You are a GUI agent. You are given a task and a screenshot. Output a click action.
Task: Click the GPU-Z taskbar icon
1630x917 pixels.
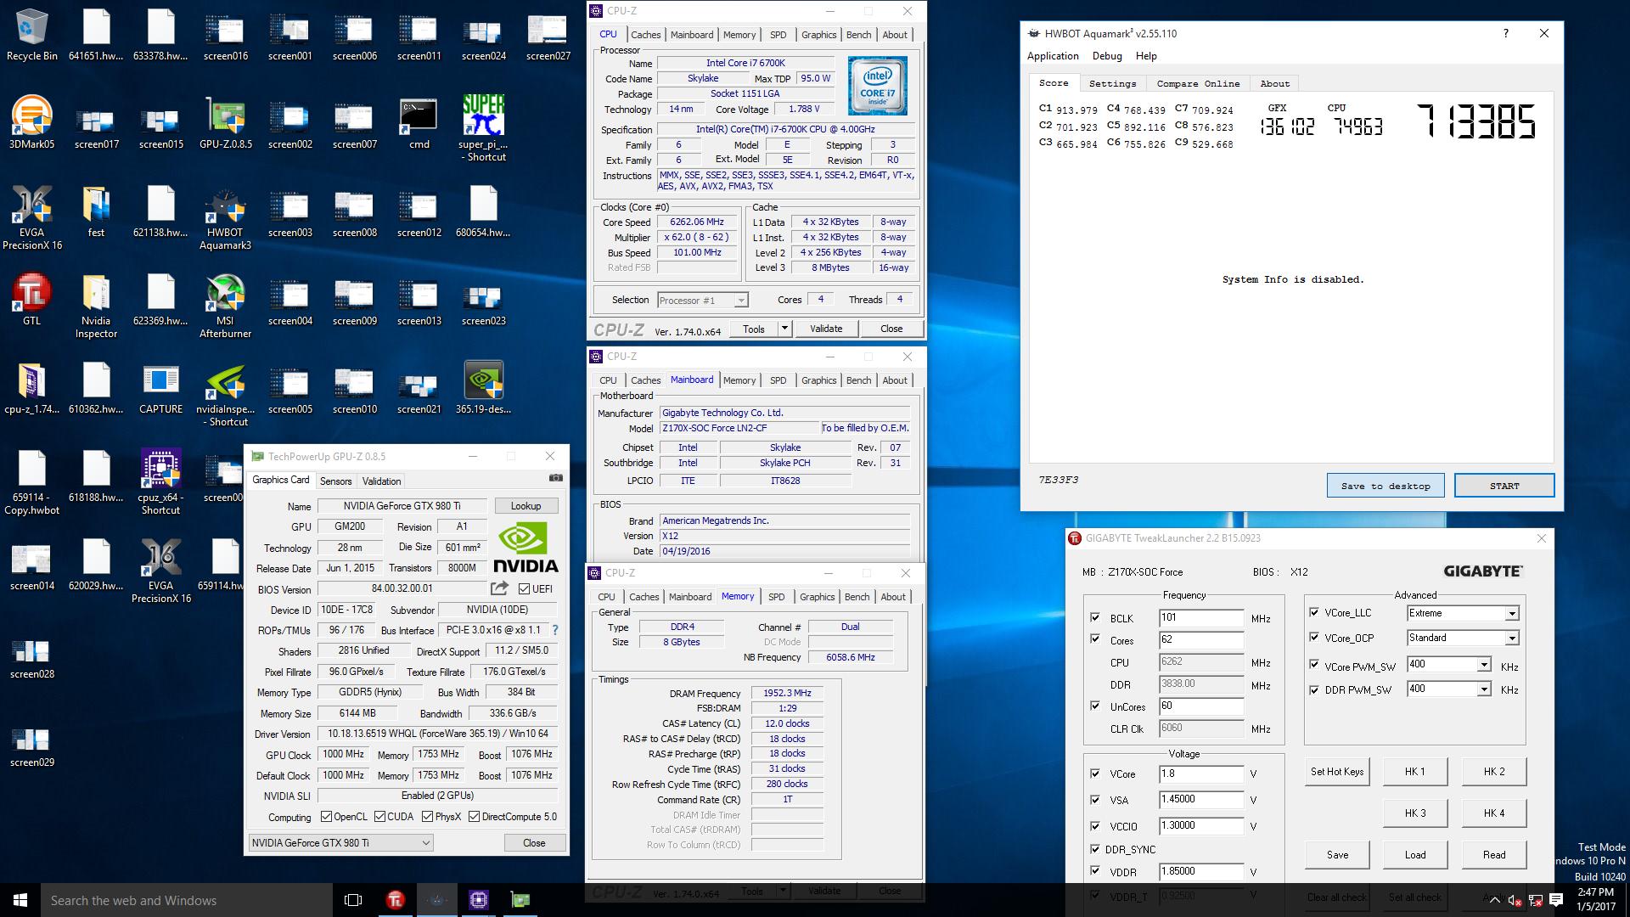point(520,900)
